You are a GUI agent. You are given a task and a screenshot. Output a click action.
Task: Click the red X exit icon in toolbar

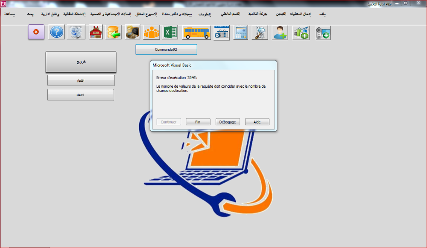(x=36, y=32)
